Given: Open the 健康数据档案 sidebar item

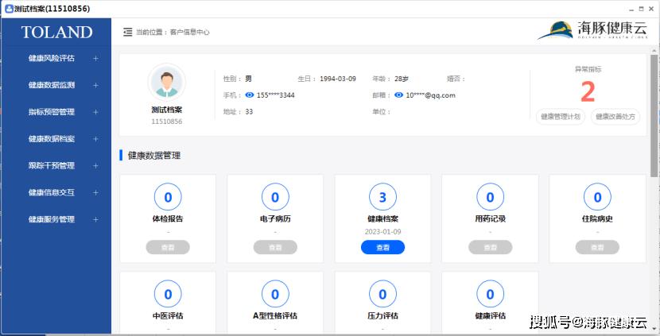Looking at the screenshot, I should pyautogui.click(x=52, y=139).
